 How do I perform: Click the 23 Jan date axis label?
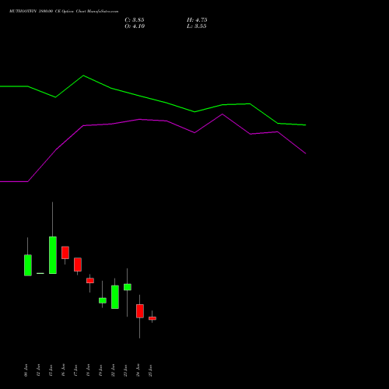coord(125,370)
